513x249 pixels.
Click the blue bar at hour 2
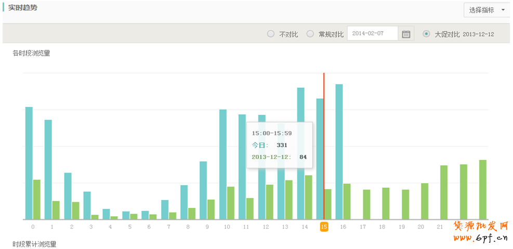pyautogui.click(x=68, y=196)
